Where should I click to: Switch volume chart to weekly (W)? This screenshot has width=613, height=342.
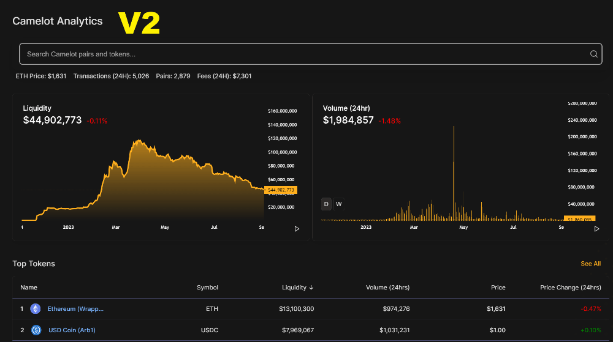pos(338,204)
